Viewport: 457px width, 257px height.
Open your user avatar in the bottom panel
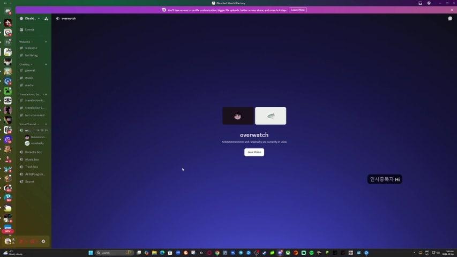point(8,241)
